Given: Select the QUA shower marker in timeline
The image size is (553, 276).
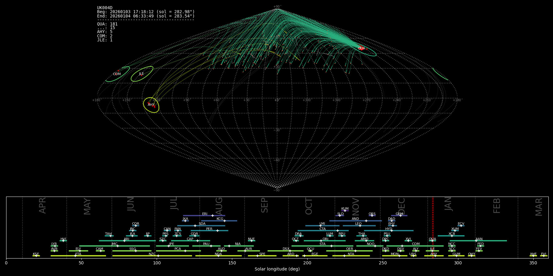Looking at the screenshot, I should point(432,241).
